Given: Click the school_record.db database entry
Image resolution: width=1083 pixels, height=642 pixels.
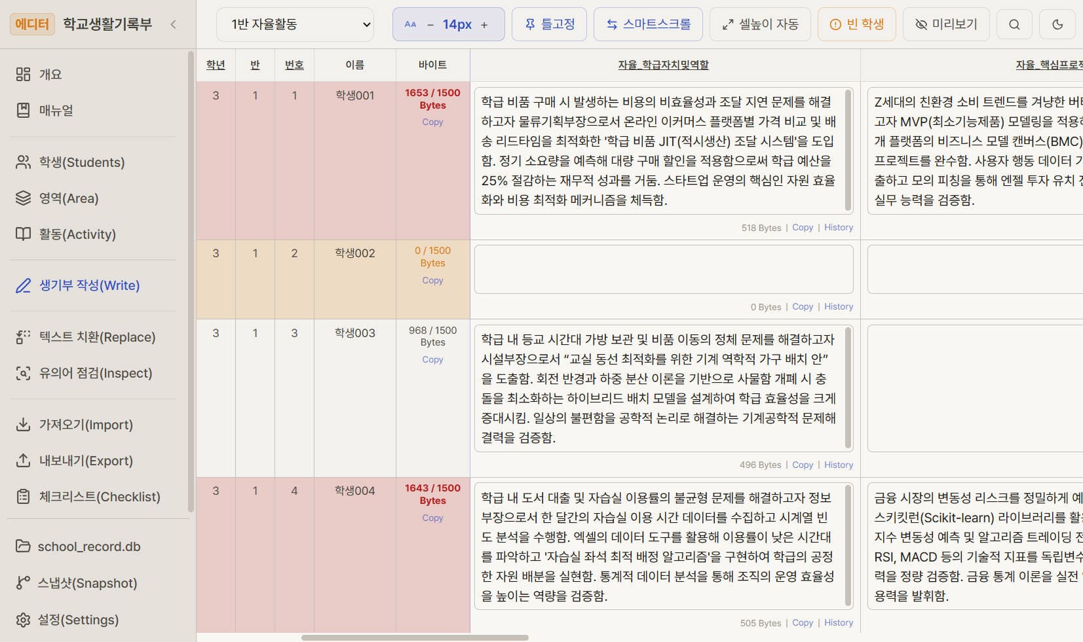Looking at the screenshot, I should pyautogui.click(x=79, y=546).
